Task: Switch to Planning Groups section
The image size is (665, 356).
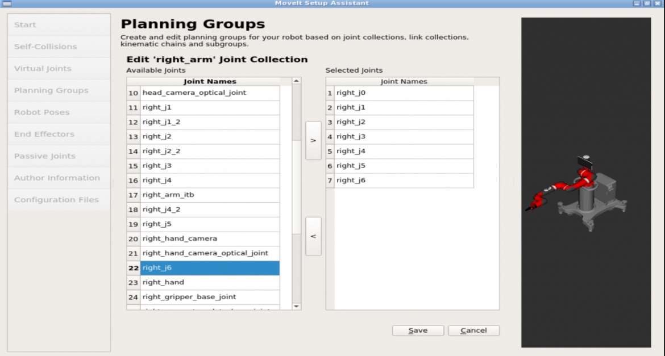Action: point(59,90)
